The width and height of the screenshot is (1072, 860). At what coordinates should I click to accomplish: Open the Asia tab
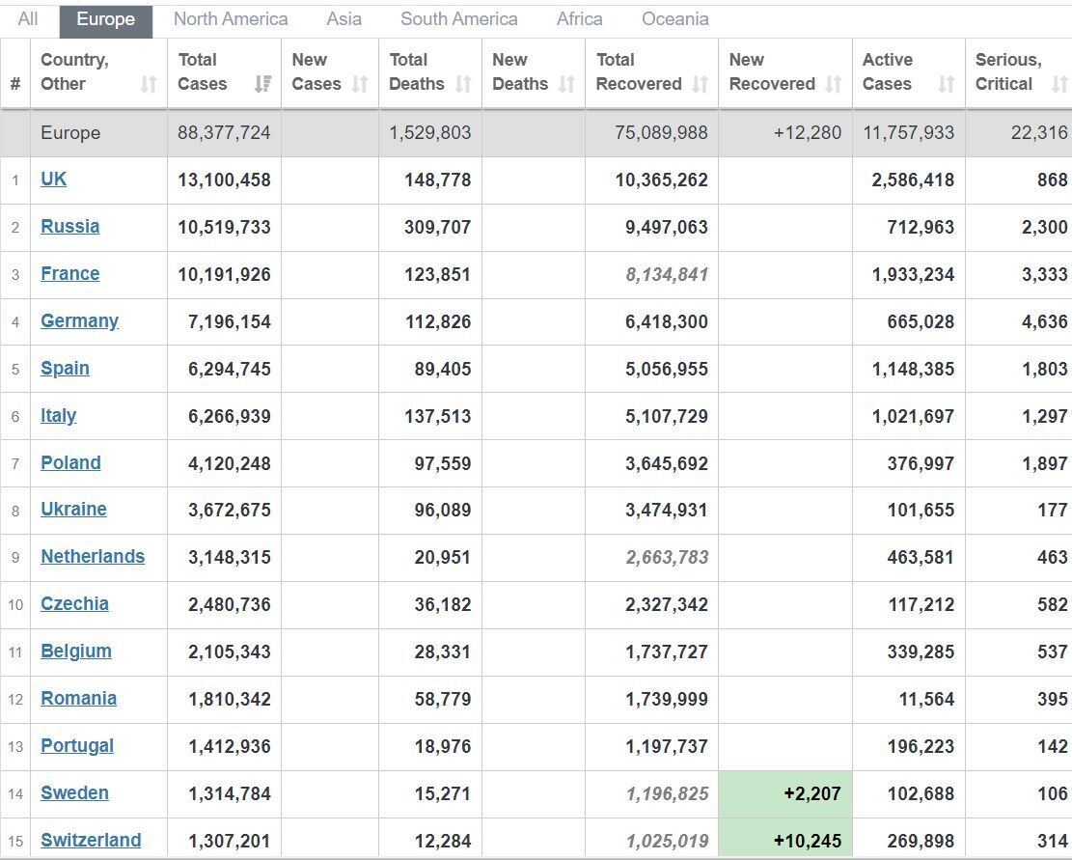(x=344, y=19)
